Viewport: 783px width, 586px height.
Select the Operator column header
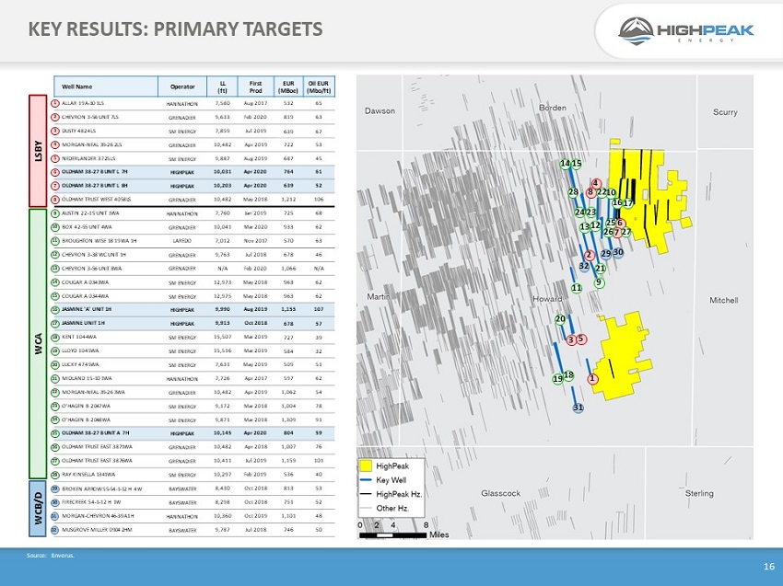pyautogui.click(x=182, y=86)
